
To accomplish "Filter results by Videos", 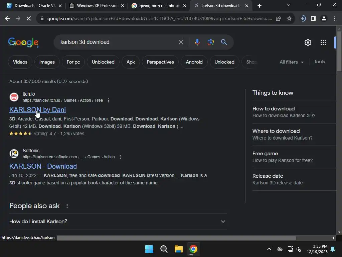I will pos(20,62).
